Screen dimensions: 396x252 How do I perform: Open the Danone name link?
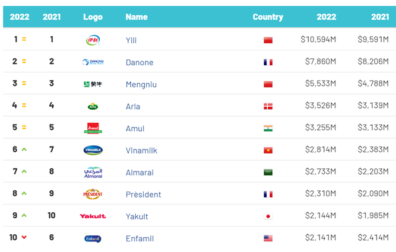click(140, 62)
